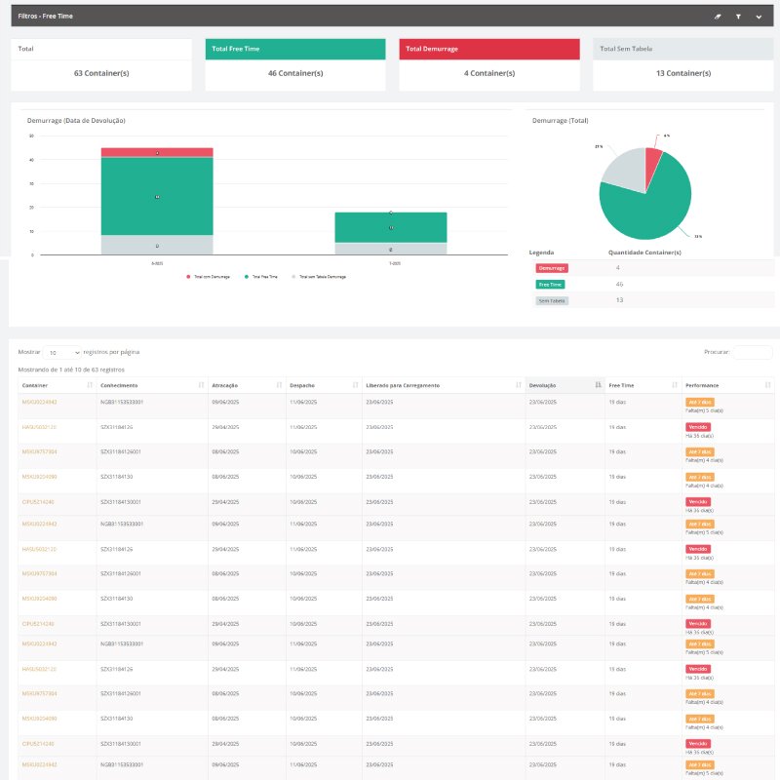The image size is (780, 780).
Task: Collapse the Filtros - Free Time panel chevron
Action: [x=759, y=17]
